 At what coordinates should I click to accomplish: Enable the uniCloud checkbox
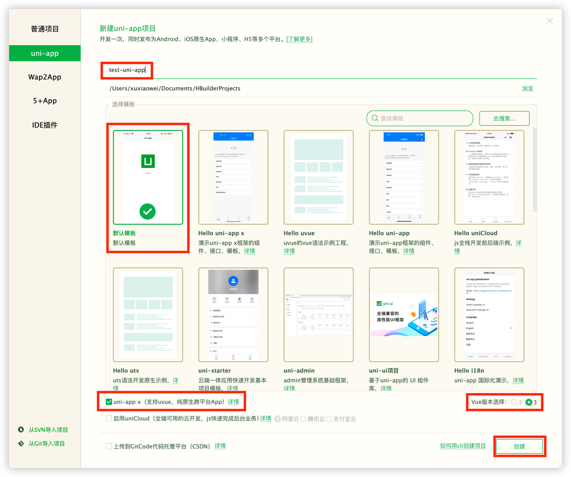tap(109, 419)
